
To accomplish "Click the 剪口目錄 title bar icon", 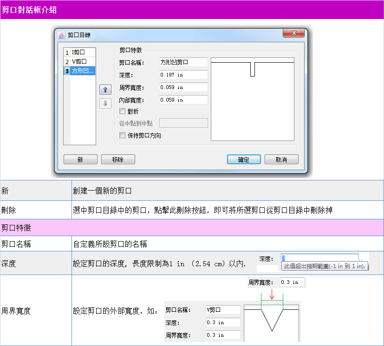I will (62, 35).
